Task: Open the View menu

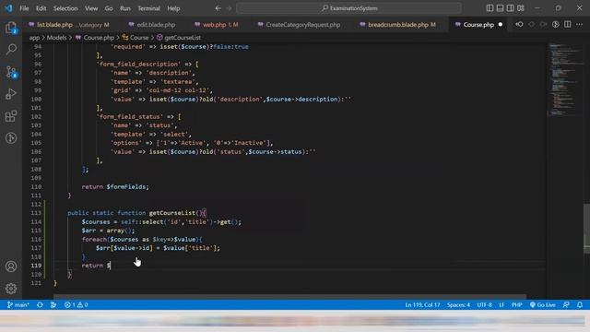Action: (91, 8)
